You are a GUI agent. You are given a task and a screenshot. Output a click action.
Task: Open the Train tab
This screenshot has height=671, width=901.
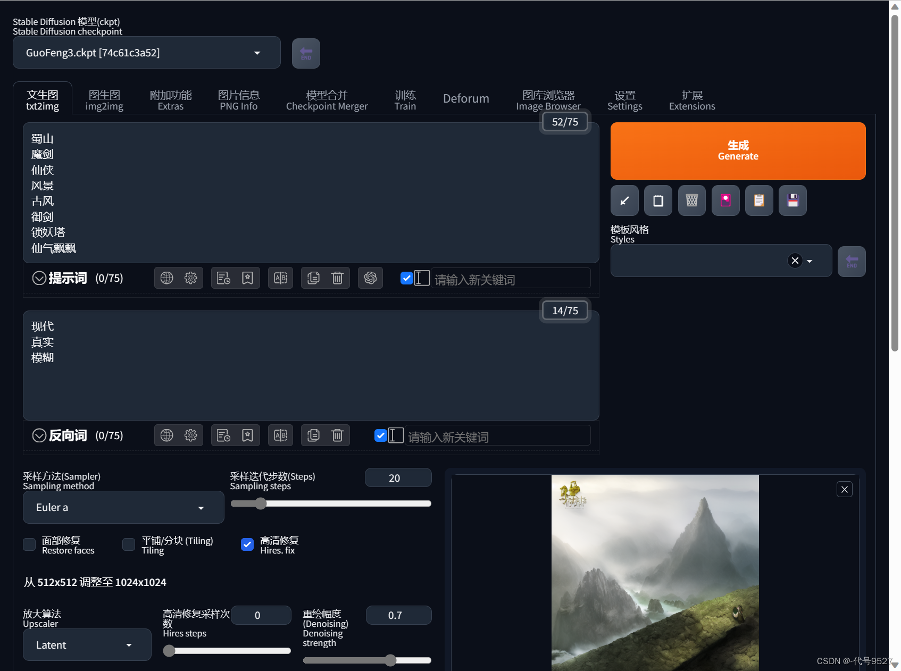tap(405, 100)
